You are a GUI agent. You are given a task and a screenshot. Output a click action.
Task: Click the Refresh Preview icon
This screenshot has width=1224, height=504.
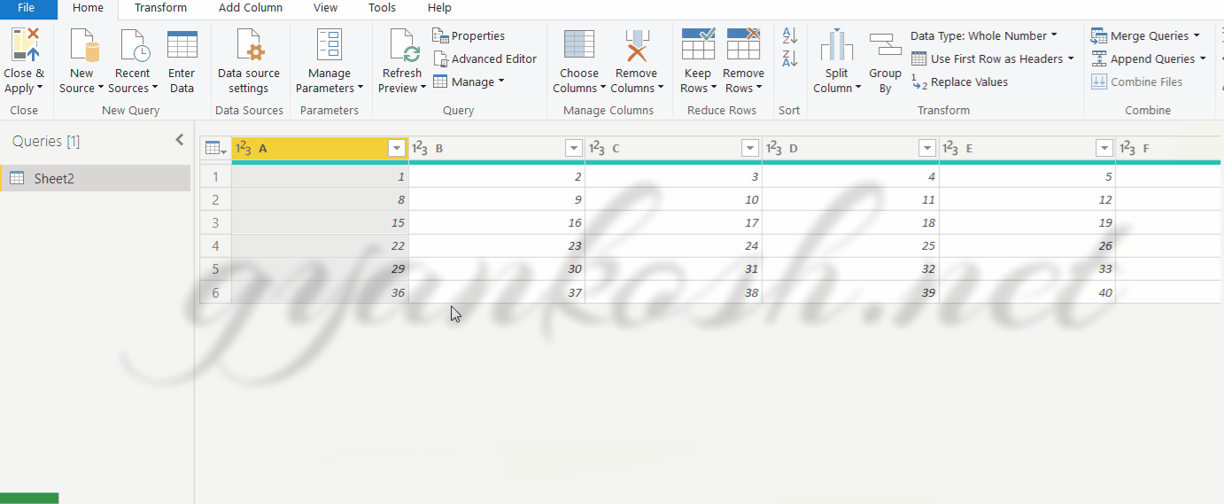[402, 45]
